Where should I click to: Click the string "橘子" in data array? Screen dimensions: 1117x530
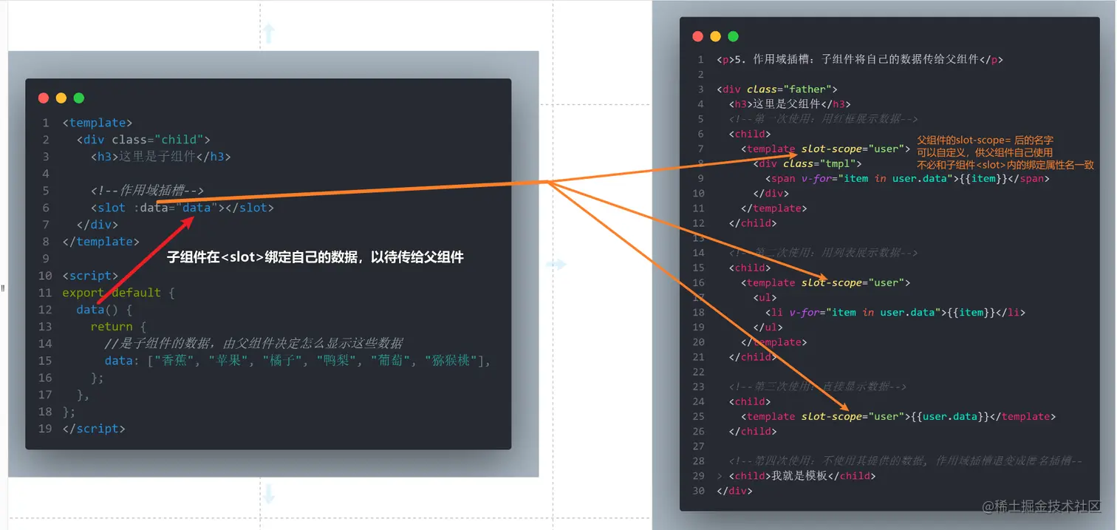click(x=283, y=361)
